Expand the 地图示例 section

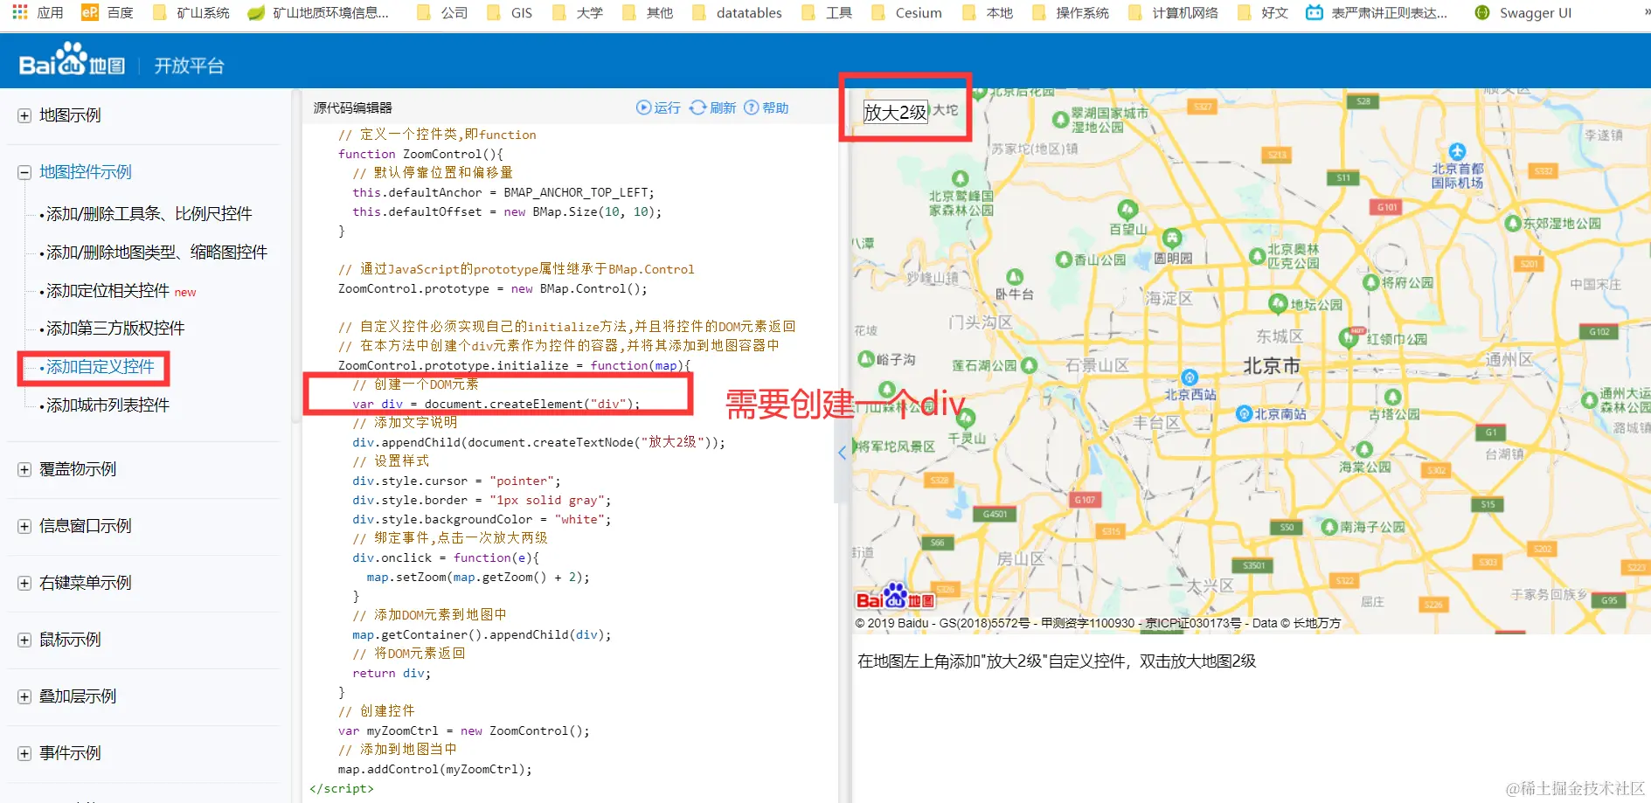(24, 114)
